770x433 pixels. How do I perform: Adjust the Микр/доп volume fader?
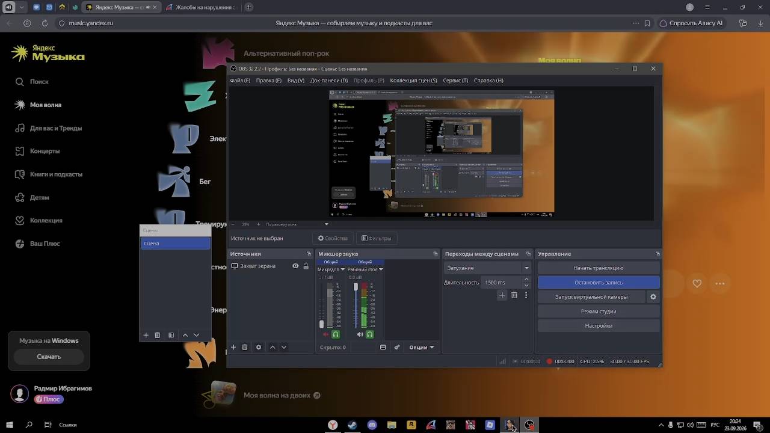(321, 324)
